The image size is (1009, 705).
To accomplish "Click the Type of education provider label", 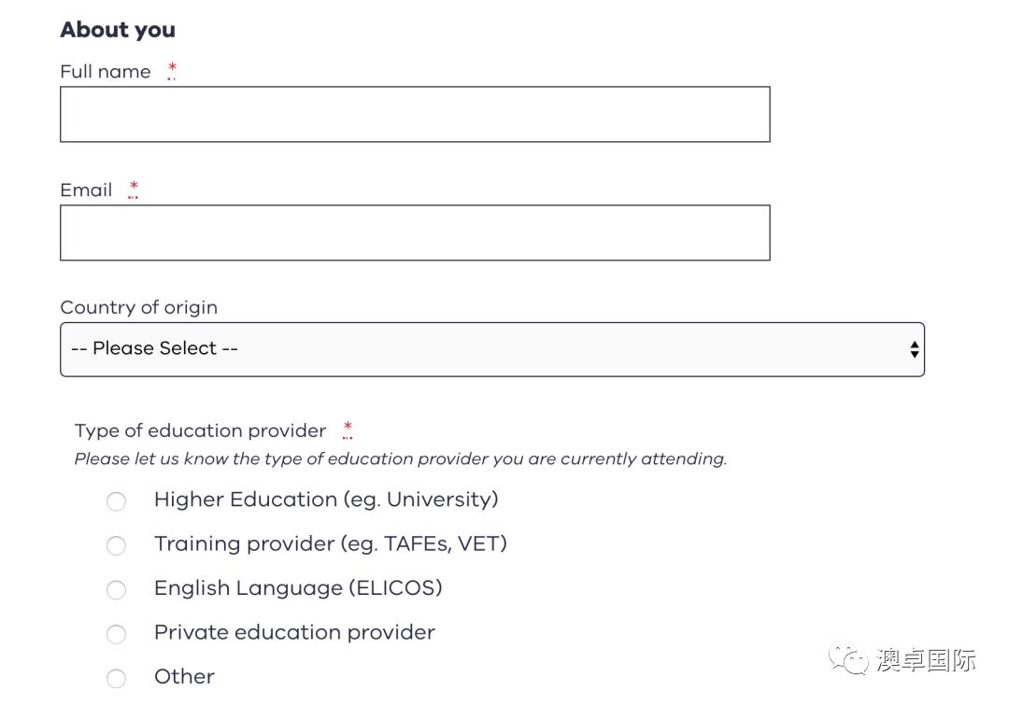I will [200, 430].
